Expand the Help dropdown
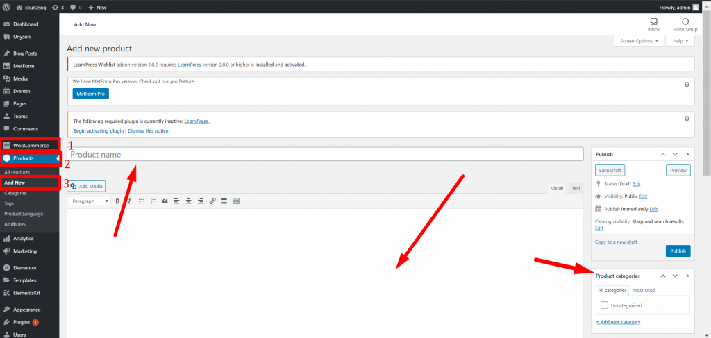711x338 pixels. click(x=680, y=41)
